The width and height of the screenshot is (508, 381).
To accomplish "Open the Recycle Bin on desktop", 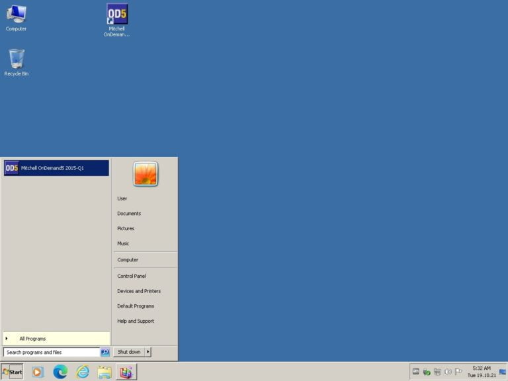I will 17,62.
